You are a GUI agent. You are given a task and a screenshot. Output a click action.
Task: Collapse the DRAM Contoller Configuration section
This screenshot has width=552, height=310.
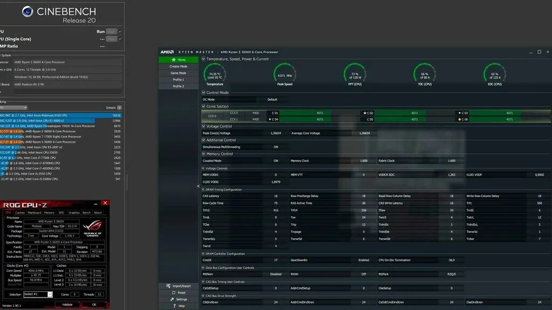click(203, 254)
